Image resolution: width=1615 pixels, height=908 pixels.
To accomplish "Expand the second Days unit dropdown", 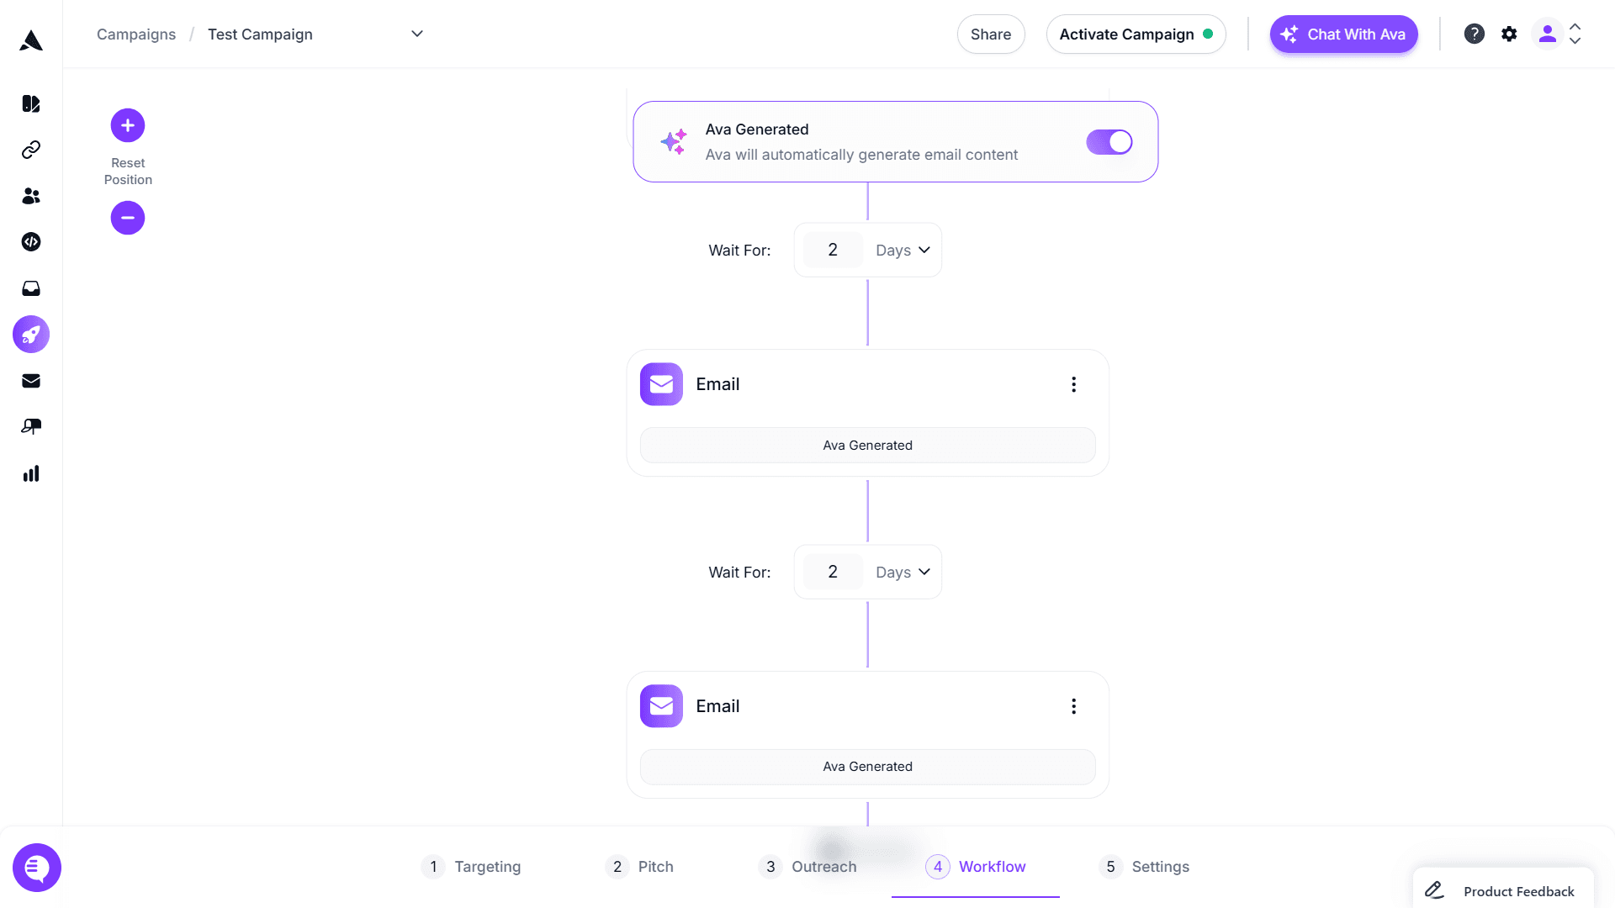I will [903, 573].
